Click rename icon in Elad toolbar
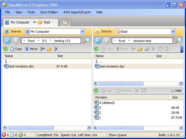The height and width of the screenshot is (139, 186). tap(133, 49)
